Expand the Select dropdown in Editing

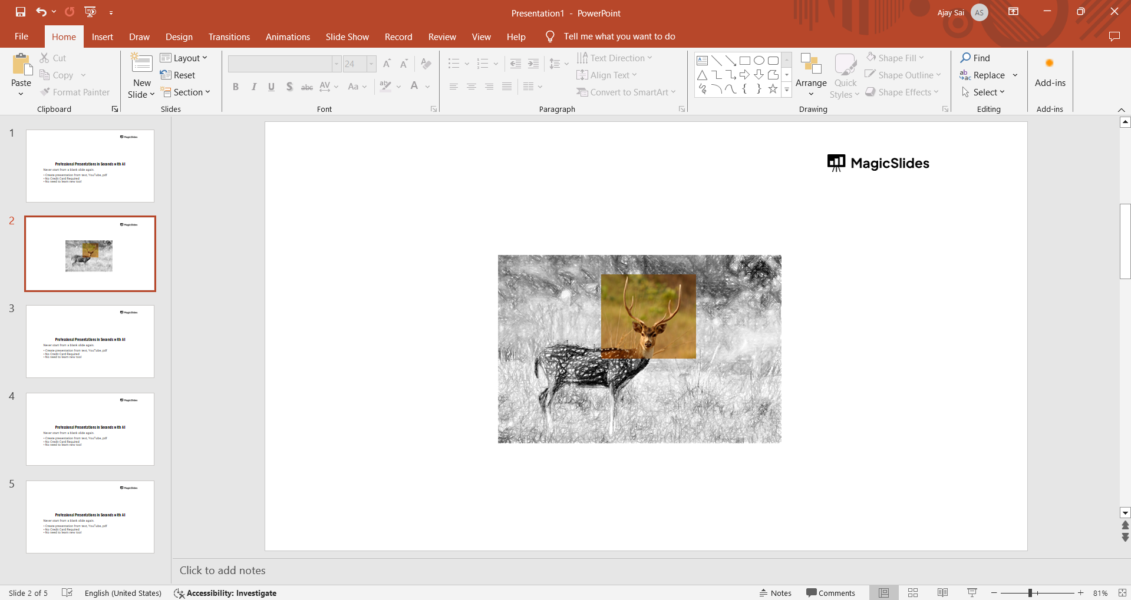[983, 92]
